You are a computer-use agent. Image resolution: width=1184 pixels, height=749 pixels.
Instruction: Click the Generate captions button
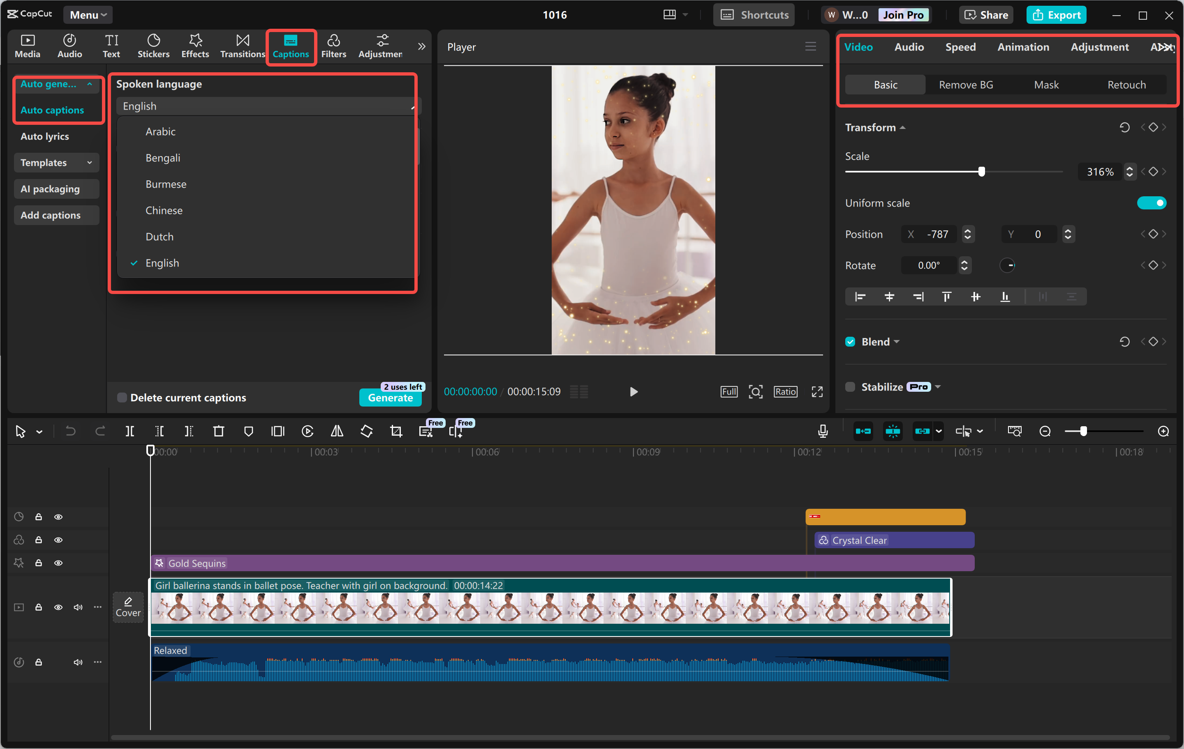point(391,398)
